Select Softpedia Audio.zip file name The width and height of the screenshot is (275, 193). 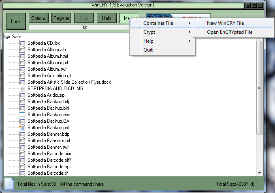coord(46,95)
